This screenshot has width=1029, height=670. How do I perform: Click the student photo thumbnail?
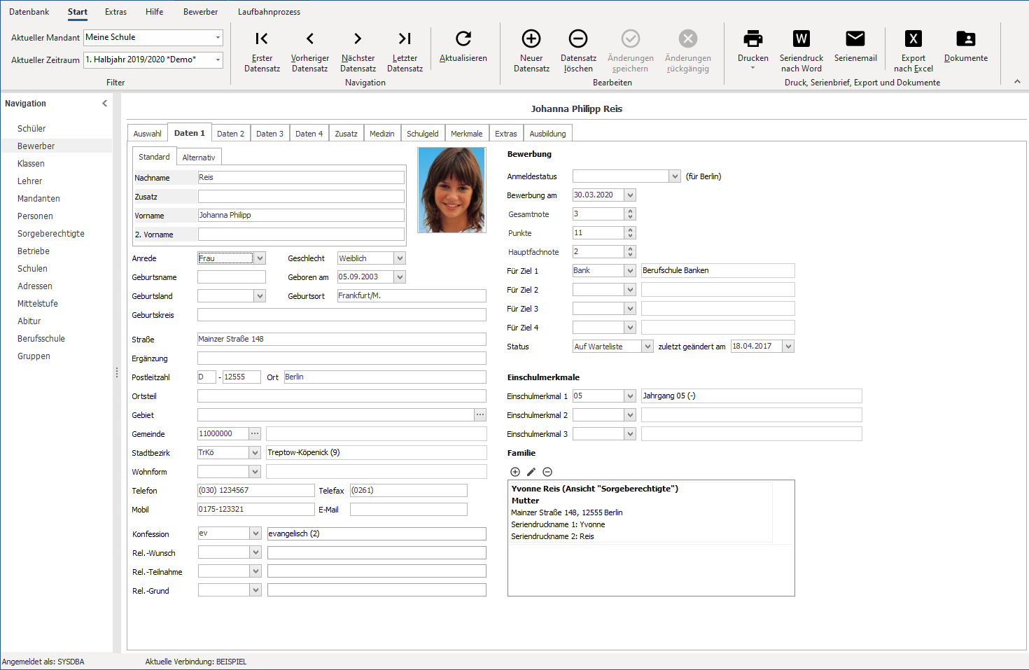(451, 190)
